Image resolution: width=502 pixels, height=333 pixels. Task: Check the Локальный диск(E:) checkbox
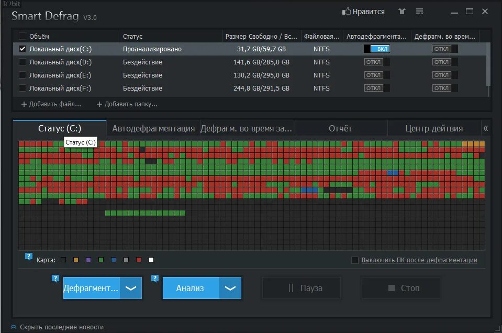(x=23, y=75)
